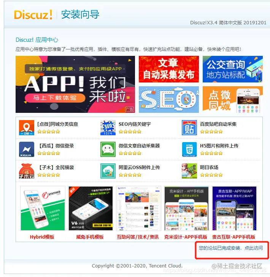This screenshot has width=270, height=277.
Task: Click the 马上下载体验 button on banner
Action: pos(55,98)
